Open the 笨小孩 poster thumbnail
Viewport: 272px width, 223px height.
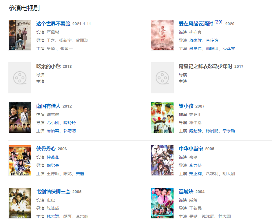162,117
